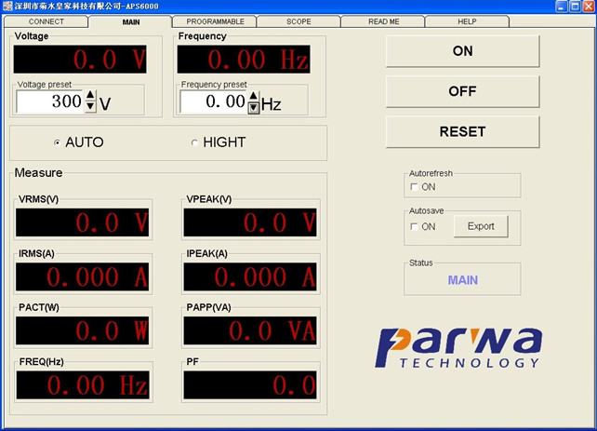
Task: Decrease voltage preset with down arrow
Action: 90,106
